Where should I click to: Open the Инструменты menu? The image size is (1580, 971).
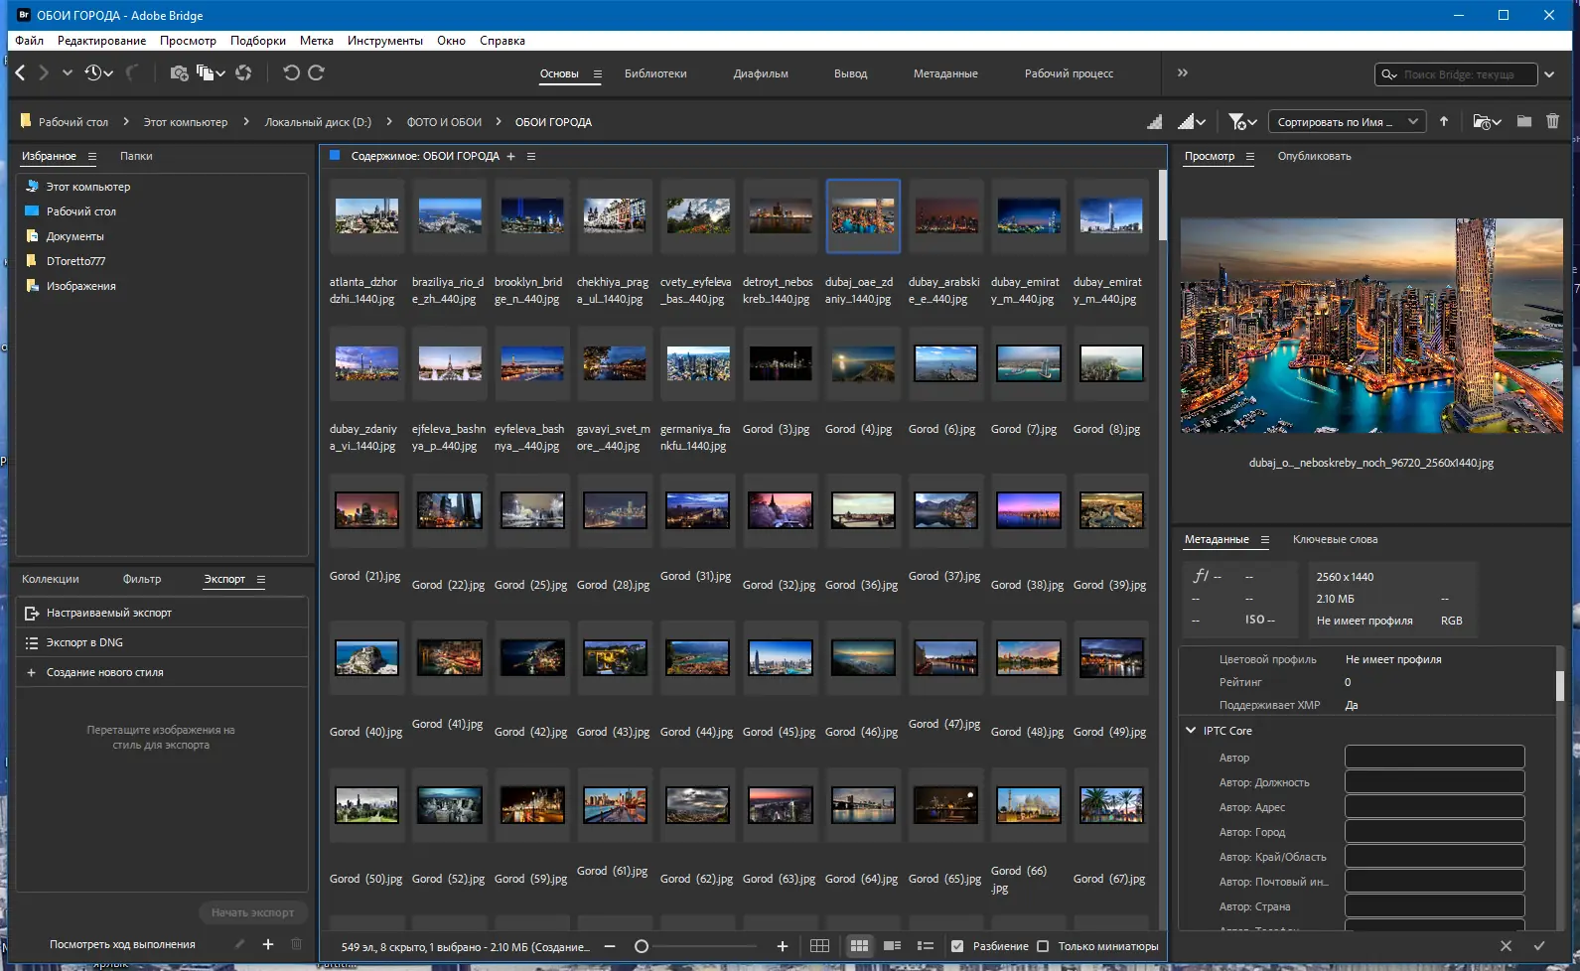[384, 41]
